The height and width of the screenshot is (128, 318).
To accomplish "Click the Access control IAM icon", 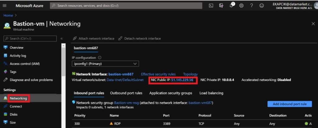I will pyautogui.click(x=6, y=64).
